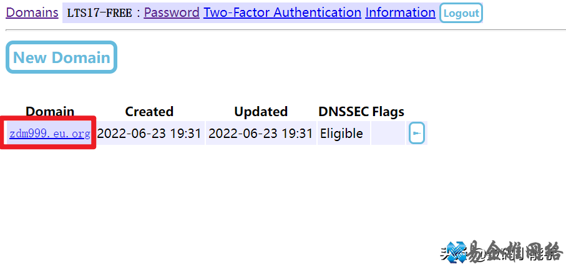Image resolution: width=566 pixels, height=269 pixels.
Task: Select the Created timestamp cell in the row
Action: click(x=150, y=134)
